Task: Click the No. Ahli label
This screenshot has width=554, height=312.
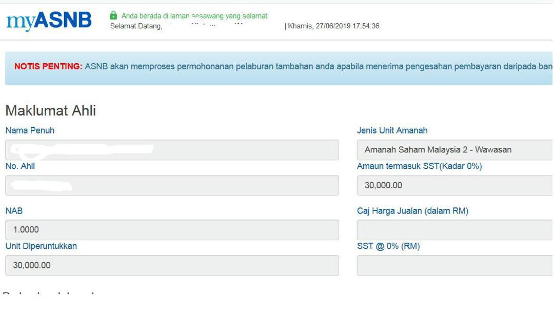Action: click(x=20, y=166)
